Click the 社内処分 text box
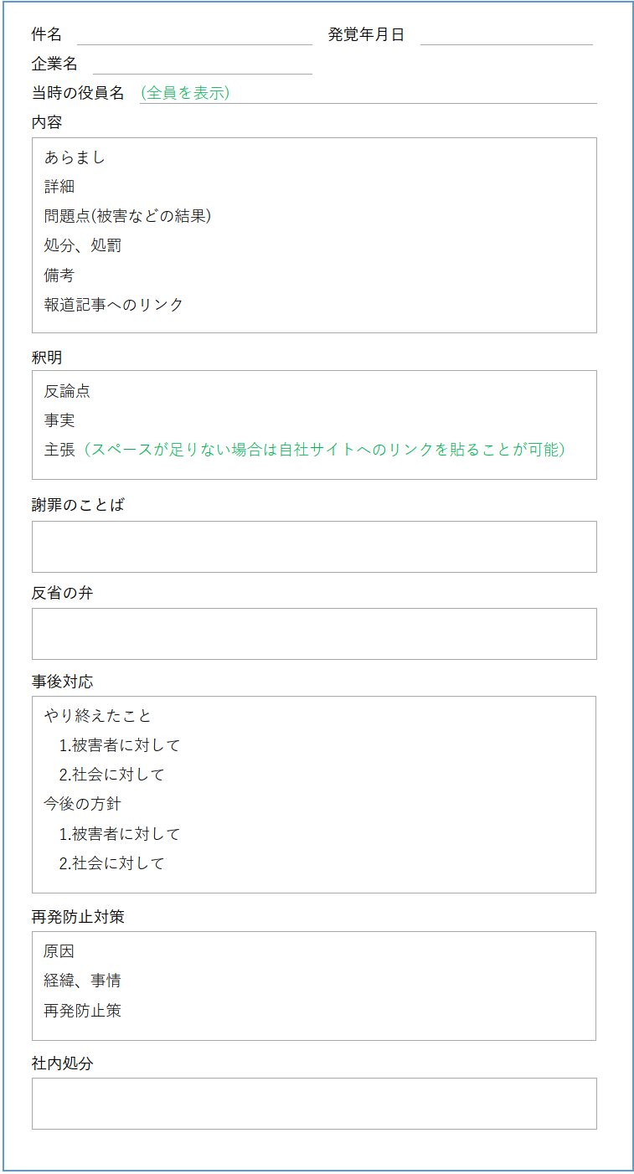 (314, 1104)
